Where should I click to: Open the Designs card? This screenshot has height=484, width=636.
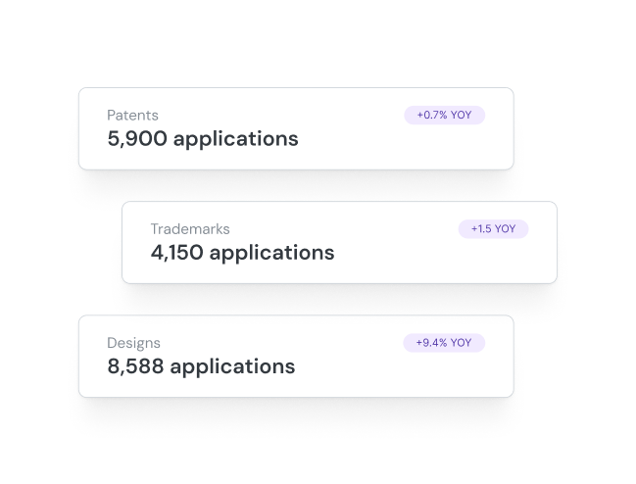coord(296,357)
